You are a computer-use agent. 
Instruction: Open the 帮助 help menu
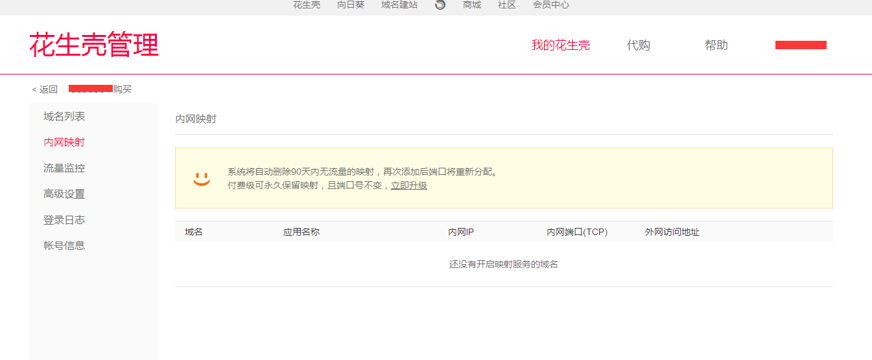[x=716, y=45]
